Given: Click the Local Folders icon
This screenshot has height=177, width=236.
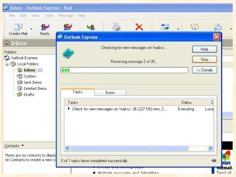Looking at the screenshot, I should point(13,64).
